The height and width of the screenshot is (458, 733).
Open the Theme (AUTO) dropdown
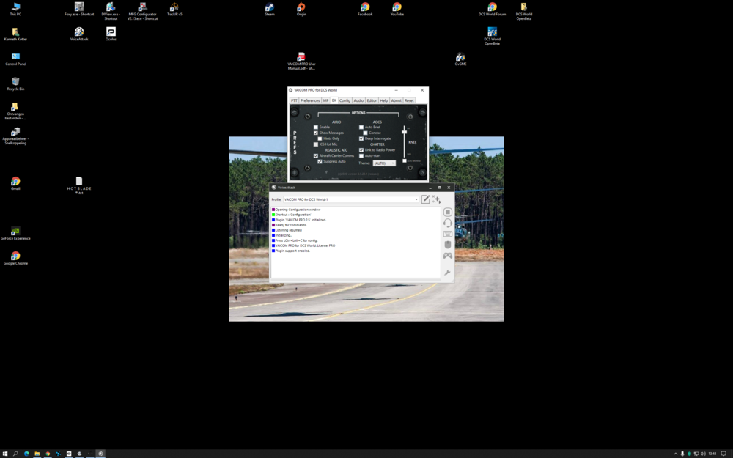384,163
